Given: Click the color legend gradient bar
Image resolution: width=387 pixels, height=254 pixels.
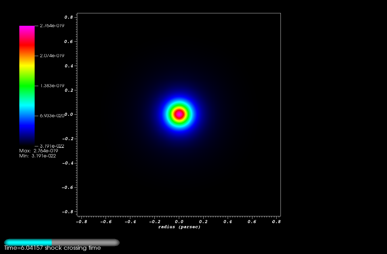Looking at the screenshot, I should (x=27, y=86).
